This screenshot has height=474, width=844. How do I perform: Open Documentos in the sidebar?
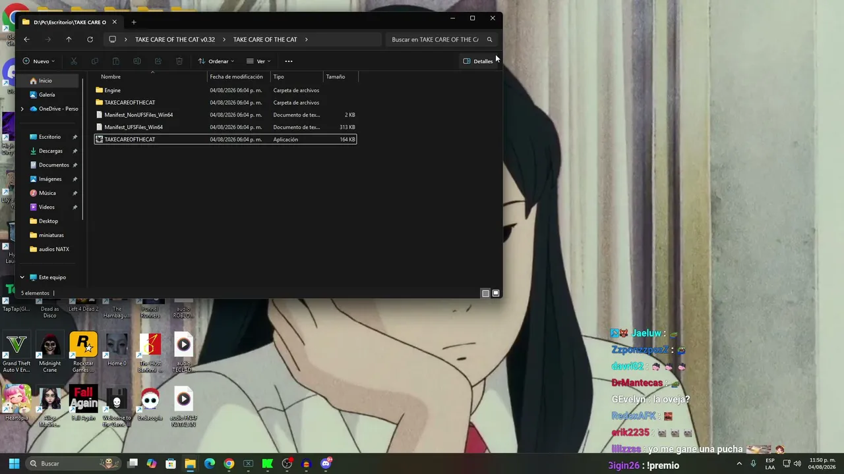[x=53, y=165]
